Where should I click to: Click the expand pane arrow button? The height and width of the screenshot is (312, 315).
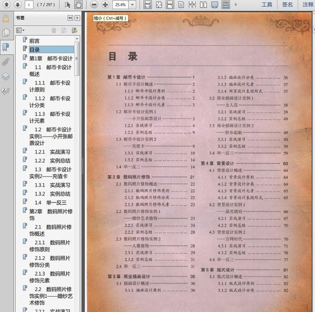77,18
